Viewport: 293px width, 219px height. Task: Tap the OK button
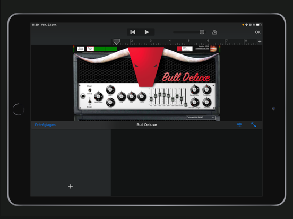(257, 32)
